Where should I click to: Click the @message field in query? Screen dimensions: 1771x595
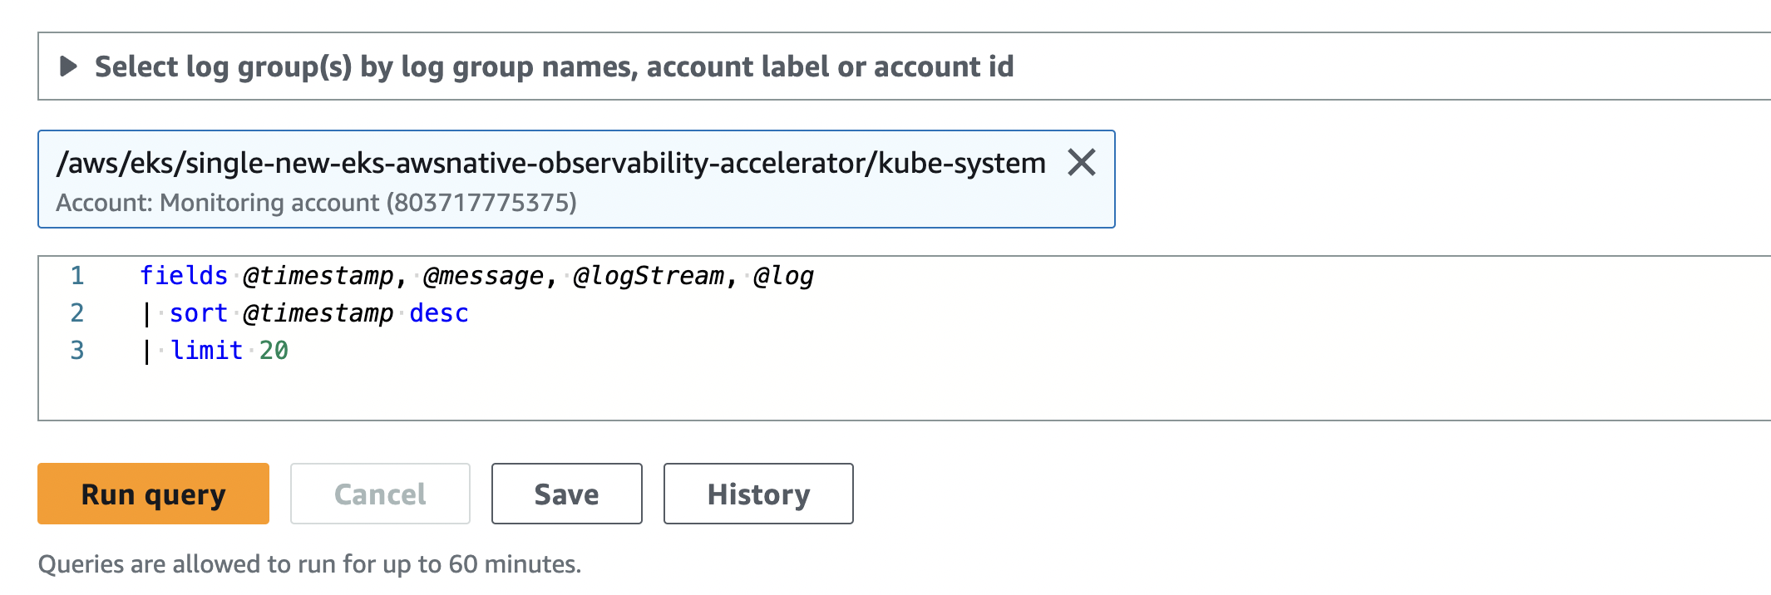[x=482, y=276]
